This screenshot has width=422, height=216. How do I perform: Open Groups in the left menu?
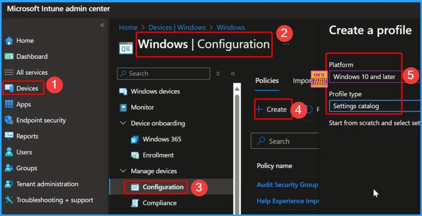pos(27,168)
